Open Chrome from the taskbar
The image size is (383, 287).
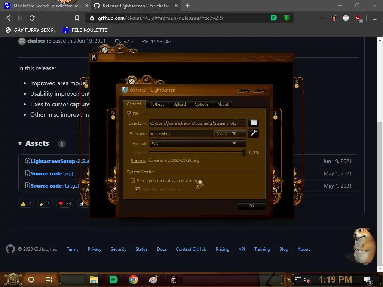(134, 280)
